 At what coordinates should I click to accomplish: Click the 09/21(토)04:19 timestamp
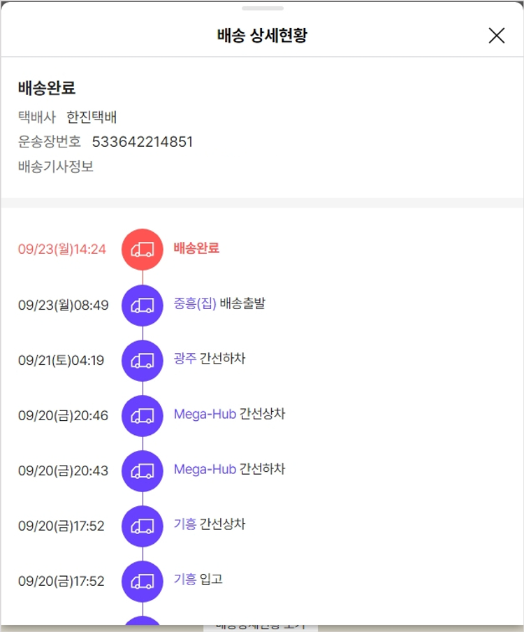coord(61,360)
